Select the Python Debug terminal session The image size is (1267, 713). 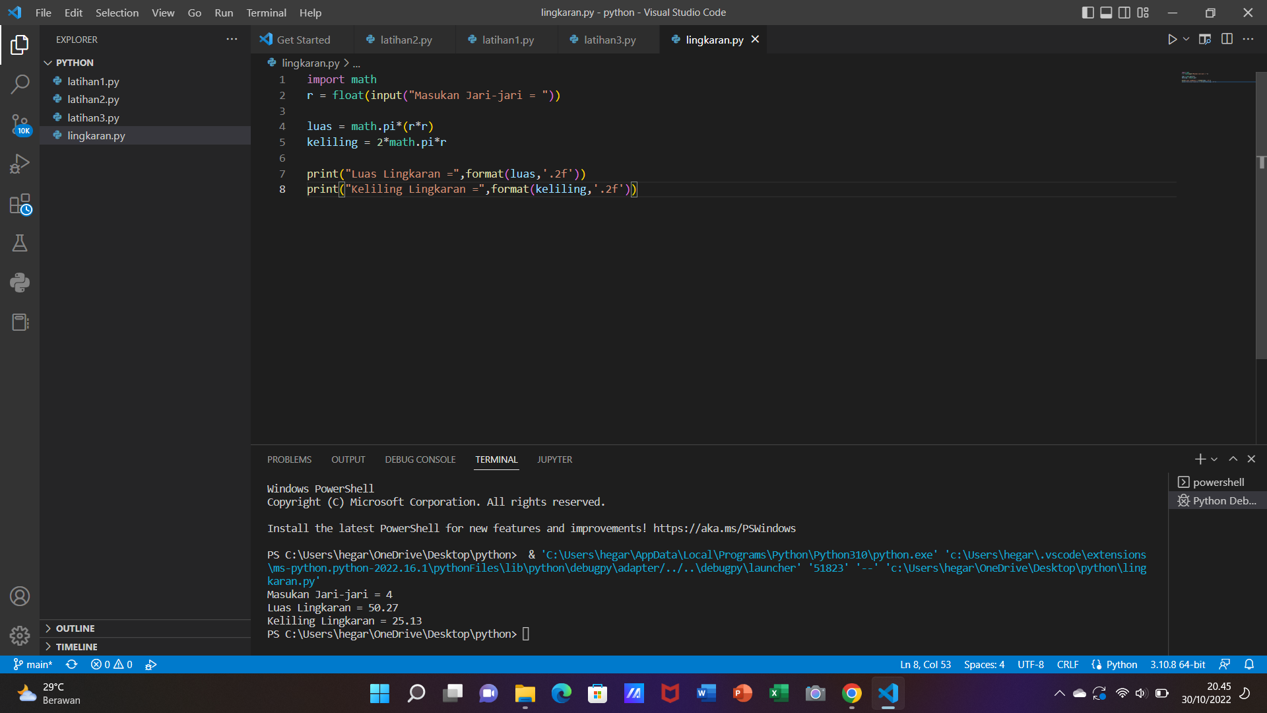click(1223, 500)
